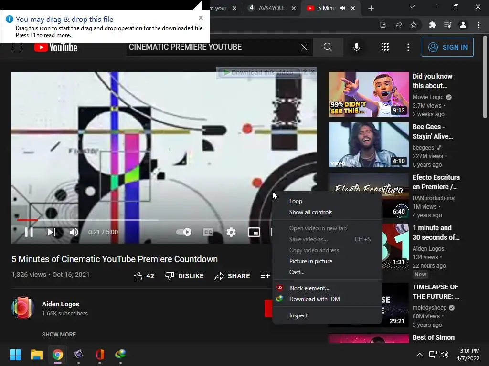Open Chrome profile avatar
This screenshot has height=366, width=489.
click(x=463, y=25)
